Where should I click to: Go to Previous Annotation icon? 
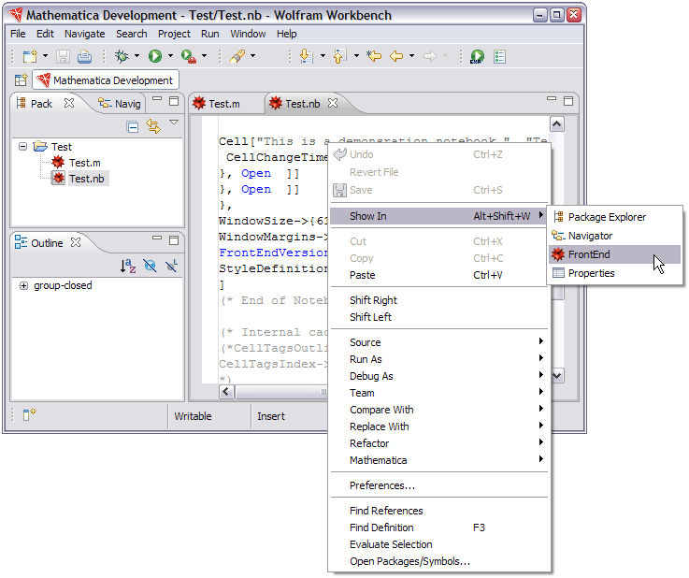coord(339,56)
